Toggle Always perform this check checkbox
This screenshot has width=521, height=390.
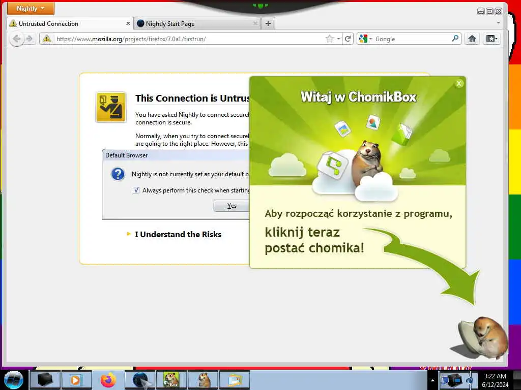(136, 190)
